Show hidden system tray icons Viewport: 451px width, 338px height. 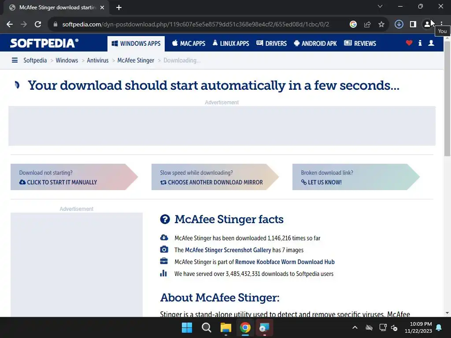(355, 327)
